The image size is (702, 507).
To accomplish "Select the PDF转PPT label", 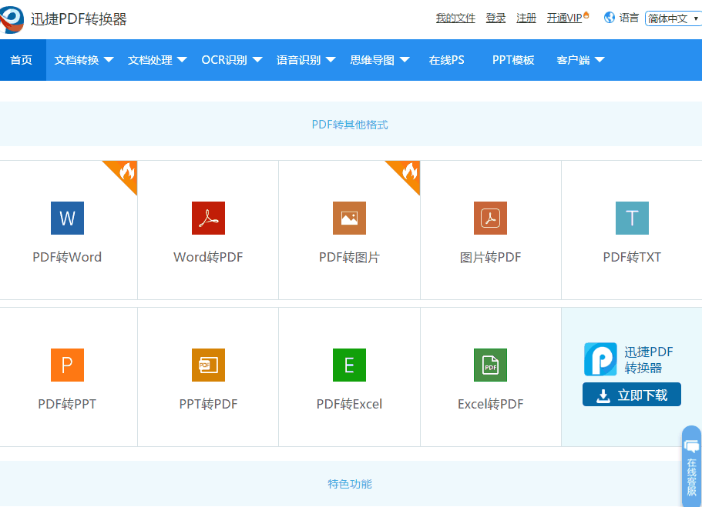I will (x=67, y=404).
